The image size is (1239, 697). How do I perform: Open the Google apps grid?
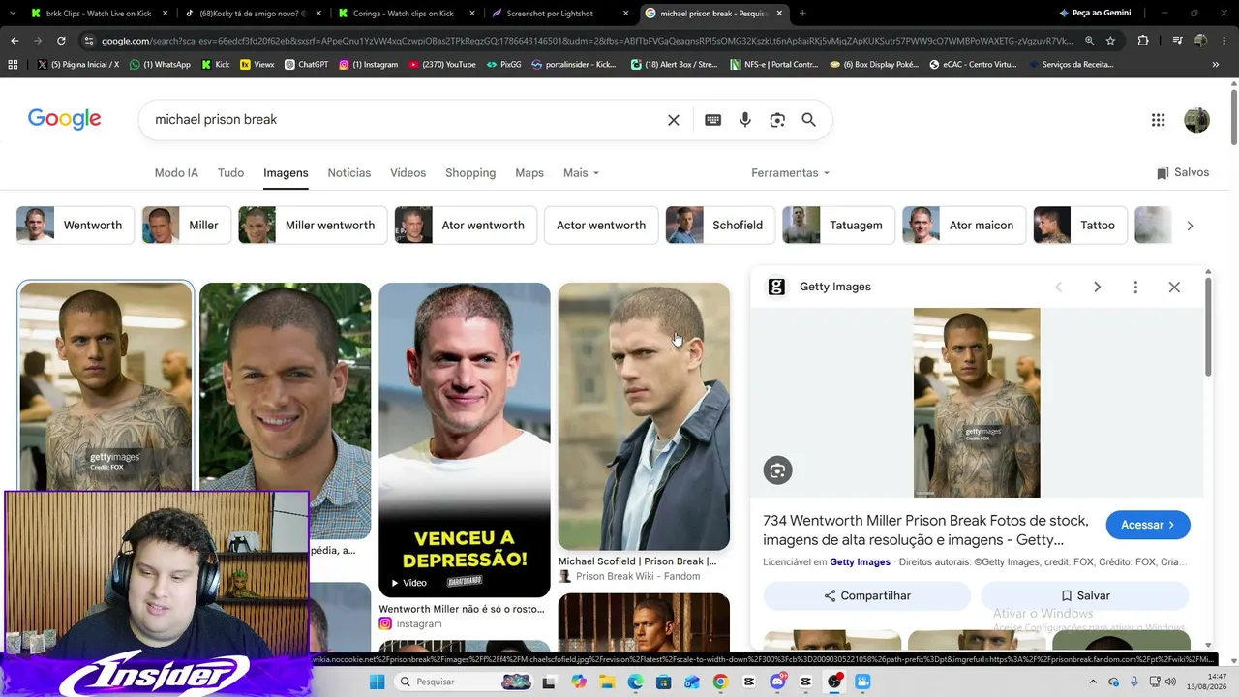[x=1158, y=120]
